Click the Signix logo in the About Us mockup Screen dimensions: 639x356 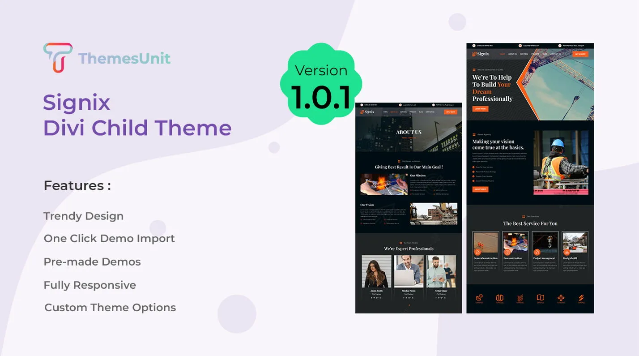click(367, 112)
